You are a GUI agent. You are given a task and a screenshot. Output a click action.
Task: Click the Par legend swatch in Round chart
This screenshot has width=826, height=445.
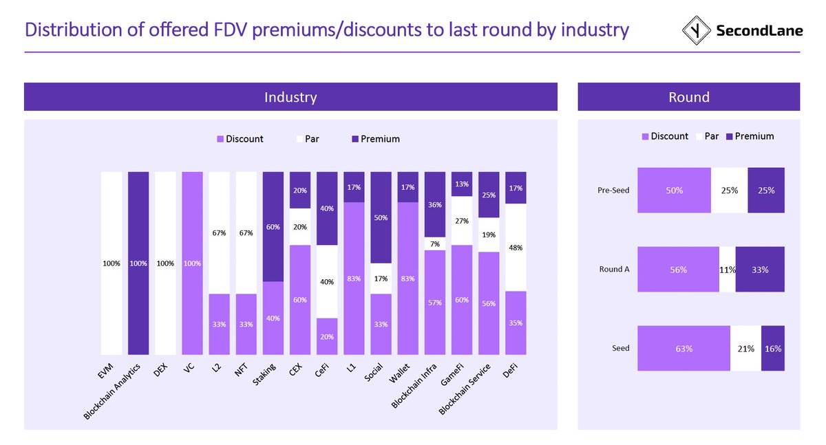[699, 136]
